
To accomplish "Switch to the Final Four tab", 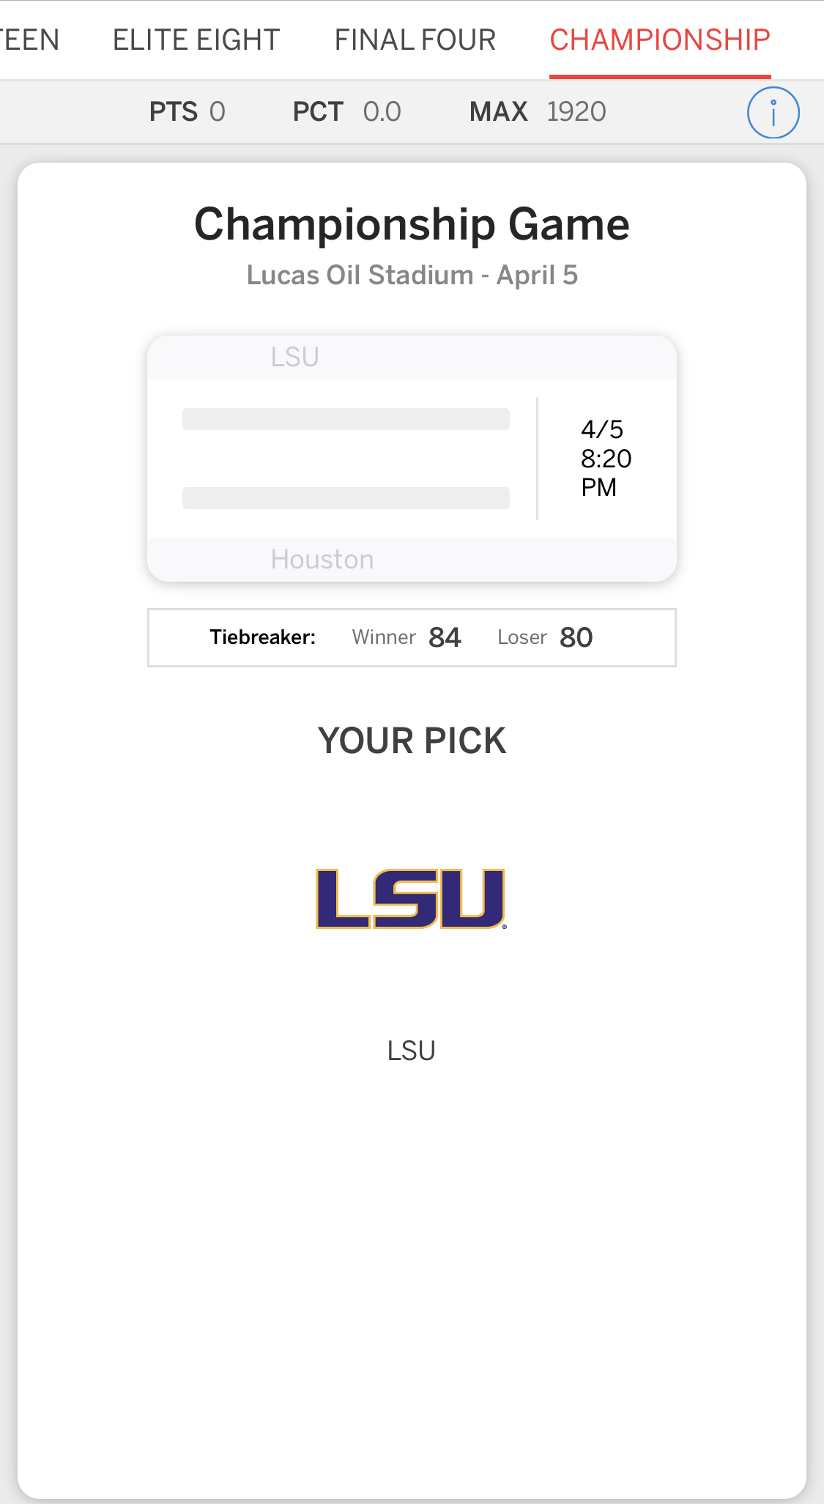I will [x=415, y=40].
